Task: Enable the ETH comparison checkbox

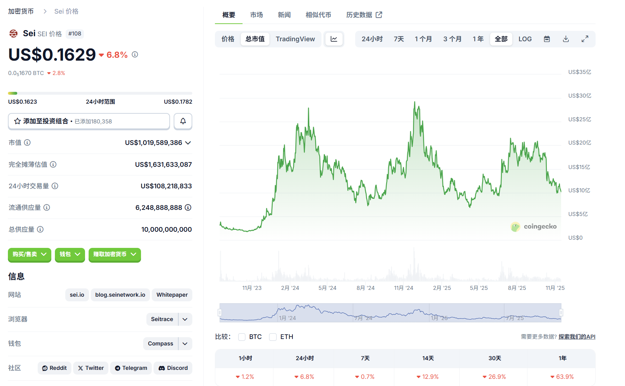Action: 273,337
